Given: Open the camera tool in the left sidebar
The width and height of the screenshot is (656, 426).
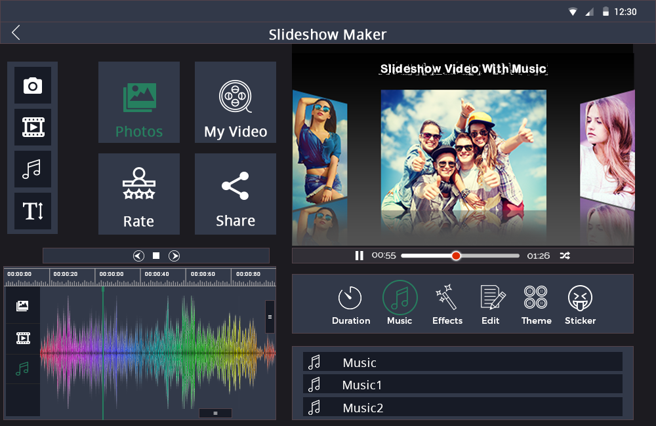Looking at the screenshot, I should click(33, 86).
